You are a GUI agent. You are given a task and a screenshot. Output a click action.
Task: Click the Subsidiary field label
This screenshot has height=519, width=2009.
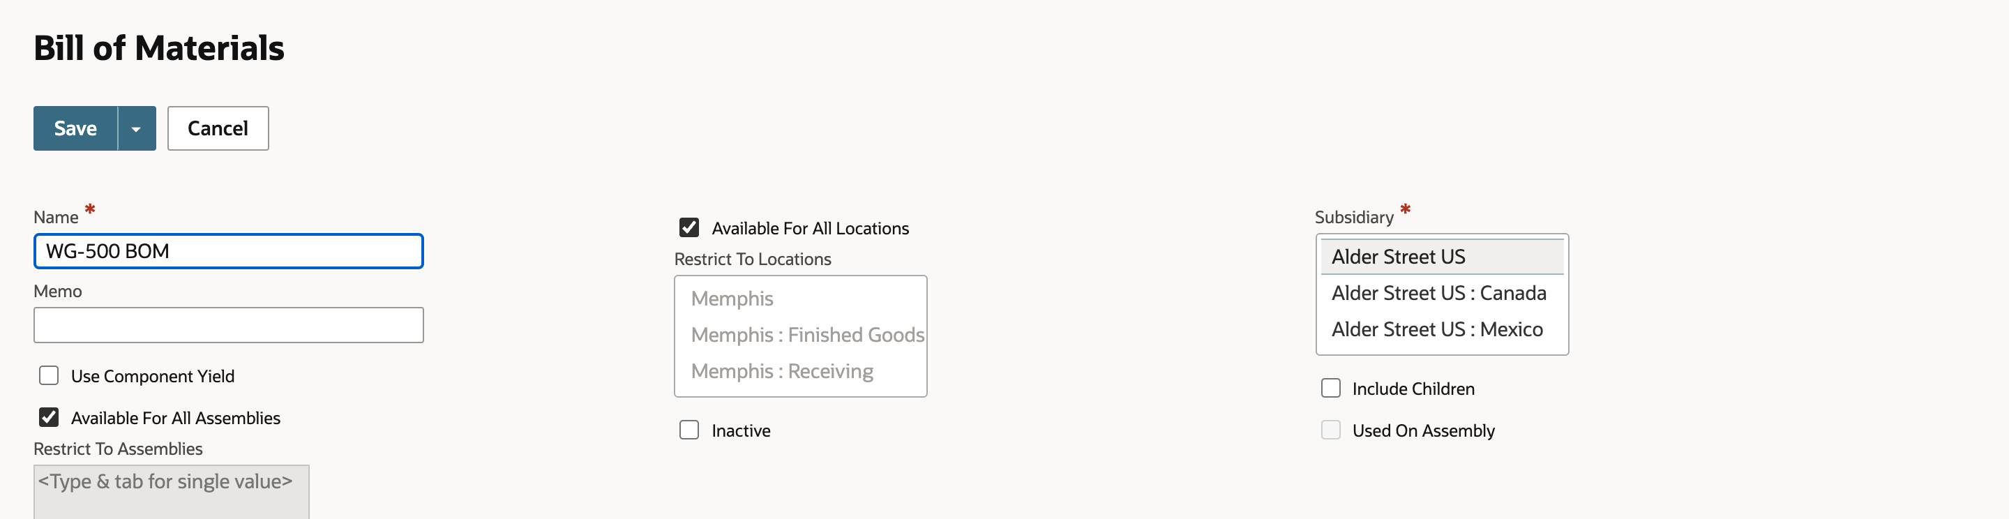pos(1354,217)
